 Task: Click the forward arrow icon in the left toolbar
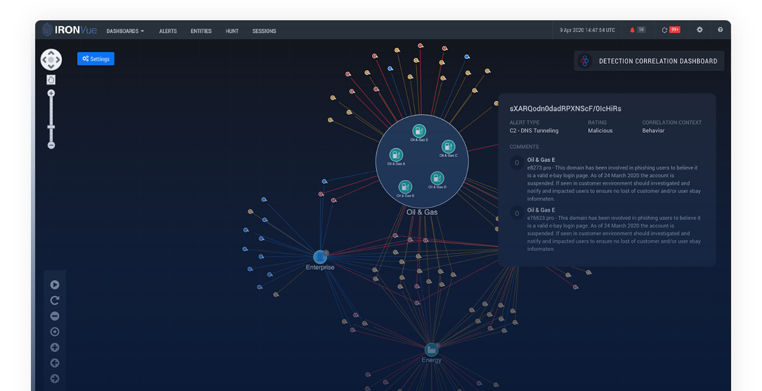(55, 378)
